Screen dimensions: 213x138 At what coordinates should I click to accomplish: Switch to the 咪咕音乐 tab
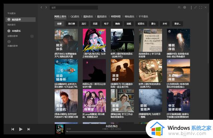tap(129, 17)
